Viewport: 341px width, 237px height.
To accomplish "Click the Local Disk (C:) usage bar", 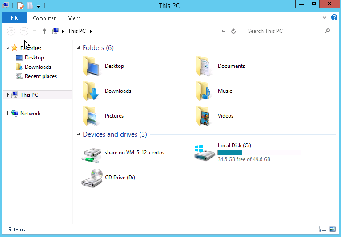I will click(260, 153).
